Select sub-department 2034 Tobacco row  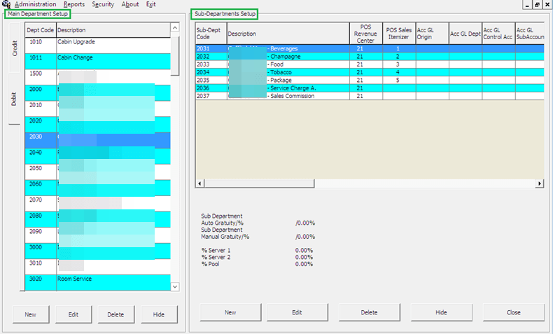(x=370, y=72)
